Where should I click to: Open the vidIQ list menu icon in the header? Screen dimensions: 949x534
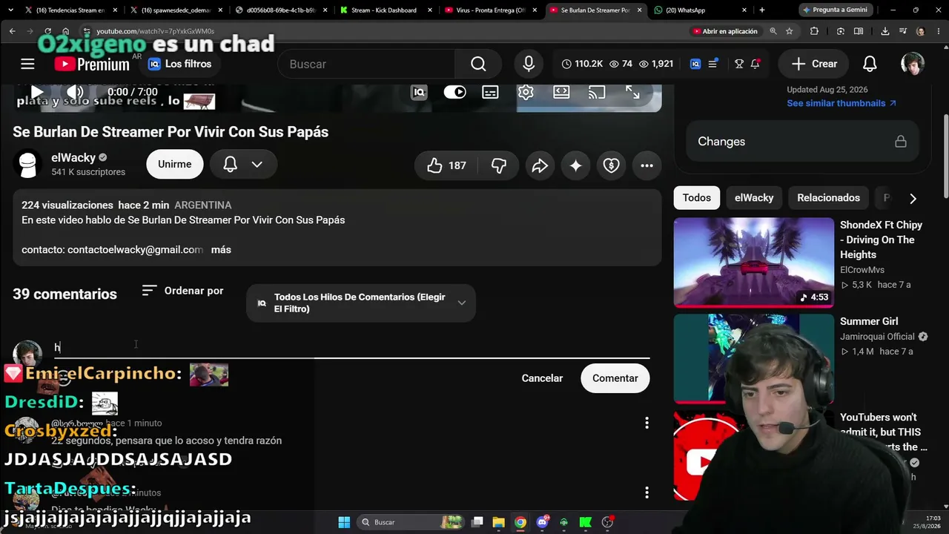click(x=712, y=64)
